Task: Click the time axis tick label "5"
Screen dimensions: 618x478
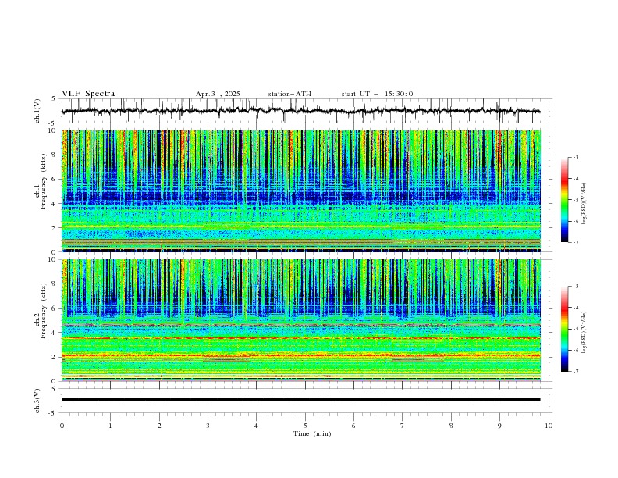Action: point(305,426)
